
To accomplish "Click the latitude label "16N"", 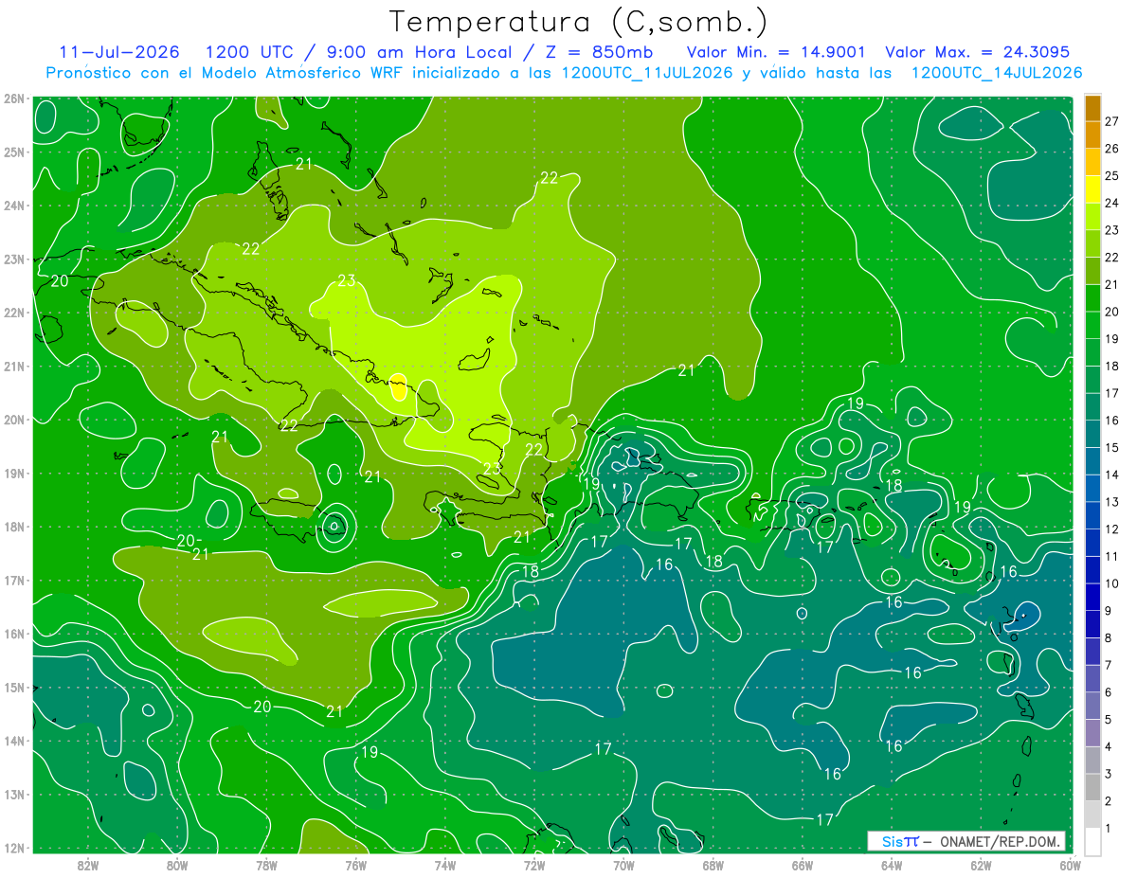I will tap(14, 634).
